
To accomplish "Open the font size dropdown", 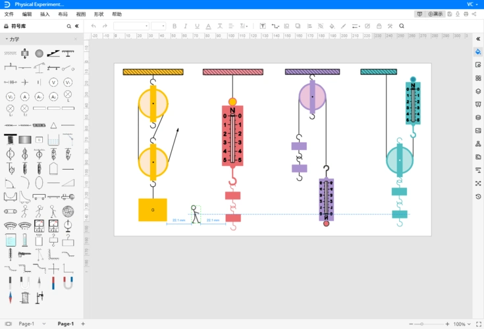I will coord(159,26).
